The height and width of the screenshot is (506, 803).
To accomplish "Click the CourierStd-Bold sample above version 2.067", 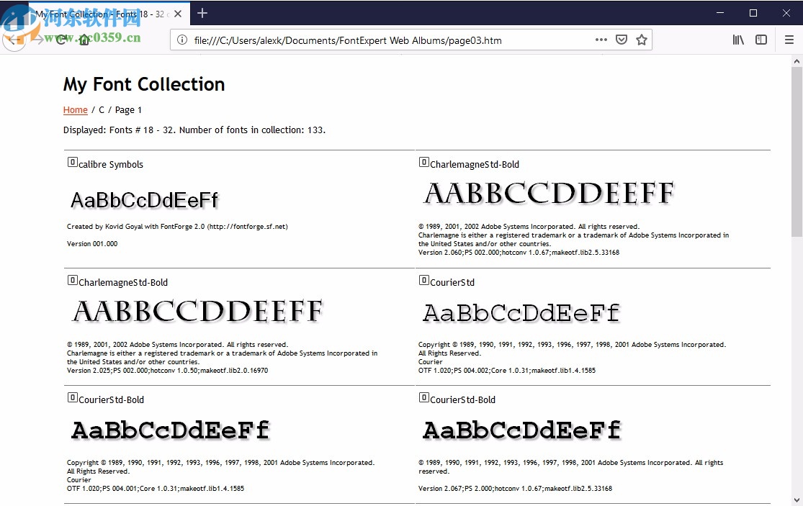I will coord(522,430).
